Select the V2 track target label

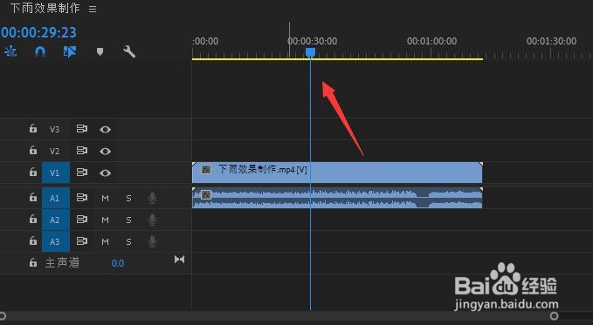click(55, 151)
